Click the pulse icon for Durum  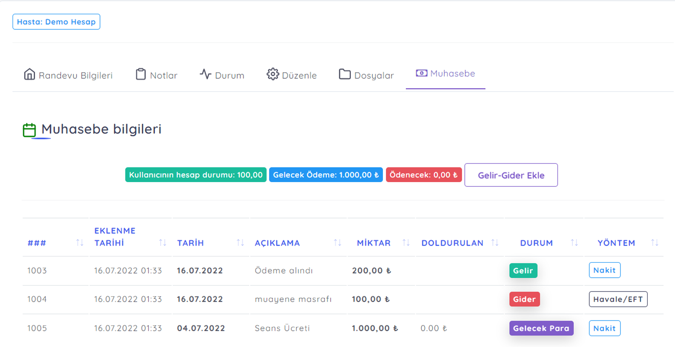click(206, 74)
